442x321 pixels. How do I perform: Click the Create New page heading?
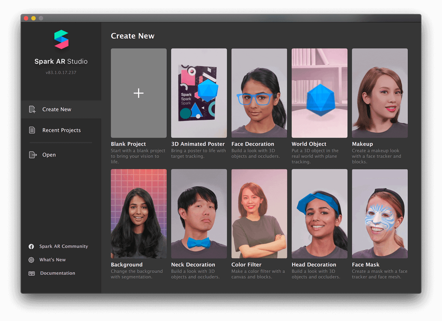133,36
